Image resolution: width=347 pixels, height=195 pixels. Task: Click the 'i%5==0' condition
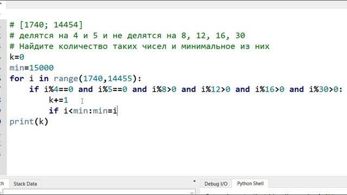pos(113,89)
